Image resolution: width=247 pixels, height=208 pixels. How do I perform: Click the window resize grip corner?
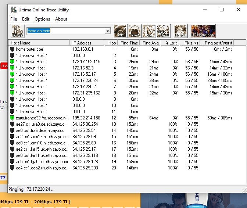coord(244,190)
